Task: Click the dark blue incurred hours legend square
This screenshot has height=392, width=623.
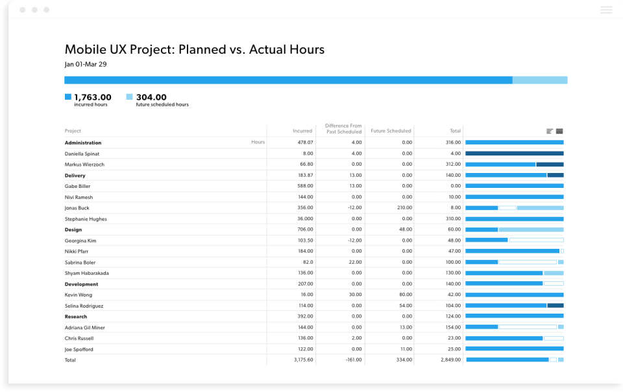Action: pos(67,97)
